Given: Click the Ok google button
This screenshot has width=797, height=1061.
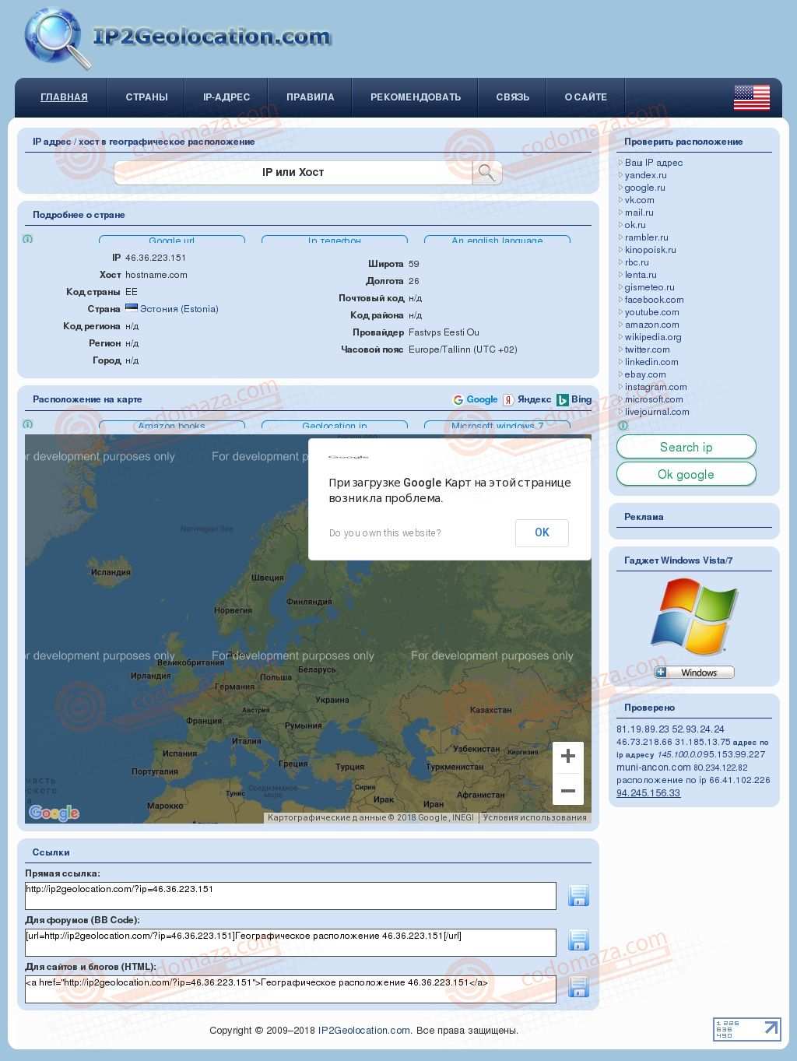Looking at the screenshot, I should point(686,474).
